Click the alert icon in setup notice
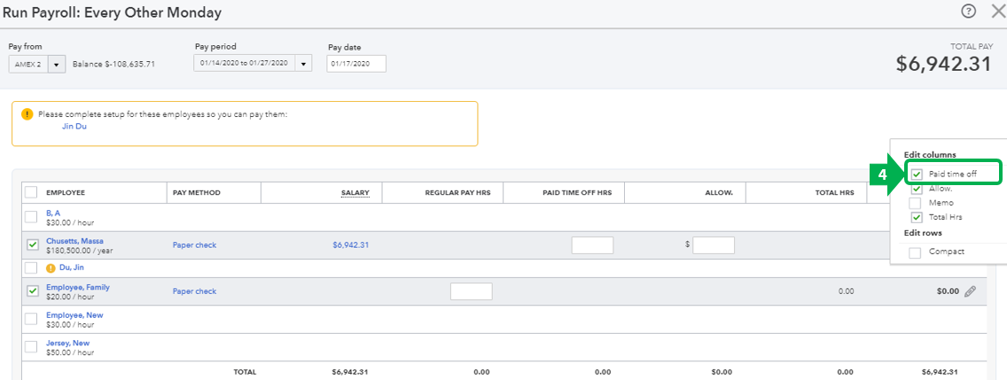The height and width of the screenshot is (380, 1007). [x=27, y=114]
